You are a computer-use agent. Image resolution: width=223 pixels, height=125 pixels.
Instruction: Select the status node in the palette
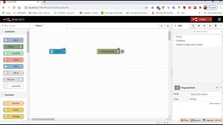point(13,66)
